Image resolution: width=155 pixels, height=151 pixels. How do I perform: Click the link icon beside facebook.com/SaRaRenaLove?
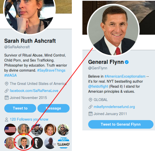[7, 91]
